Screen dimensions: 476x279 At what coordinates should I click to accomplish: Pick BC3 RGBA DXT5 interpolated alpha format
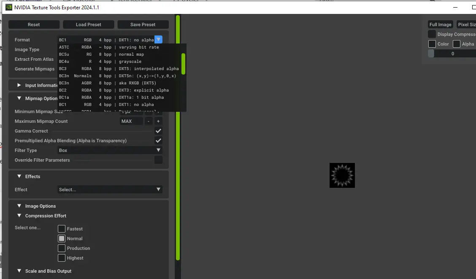point(119,69)
